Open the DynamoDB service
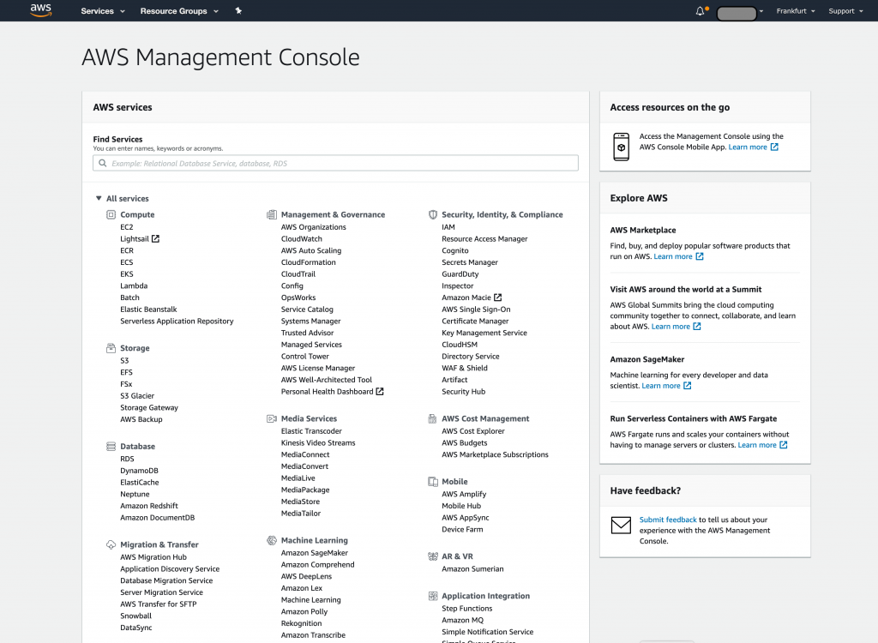 pos(139,471)
